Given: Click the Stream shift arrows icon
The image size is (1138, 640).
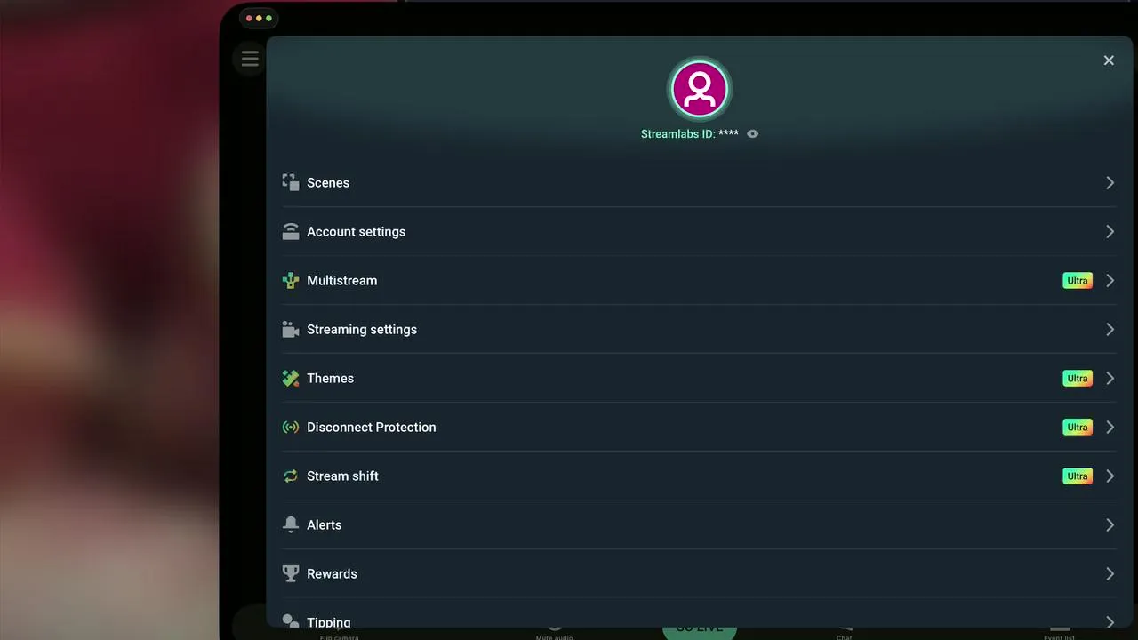Looking at the screenshot, I should (x=291, y=476).
